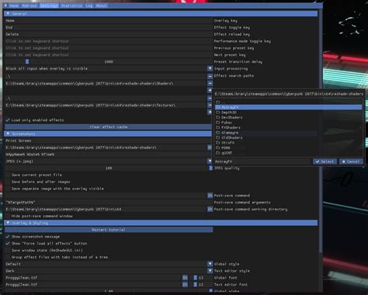Confirm folder with the Select button
The height and width of the screenshot is (295, 368).
pos(325,161)
